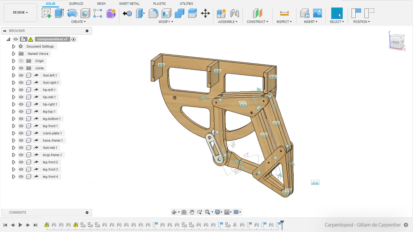Open the MODIFY dropdown menu
Image resolution: width=413 pixels, height=232 pixels.
tap(166, 22)
